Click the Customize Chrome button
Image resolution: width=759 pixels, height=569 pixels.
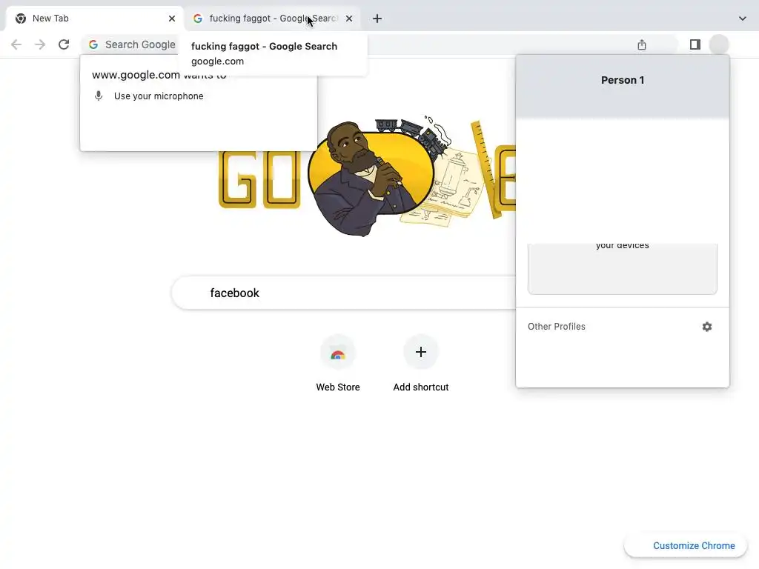click(686, 546)
